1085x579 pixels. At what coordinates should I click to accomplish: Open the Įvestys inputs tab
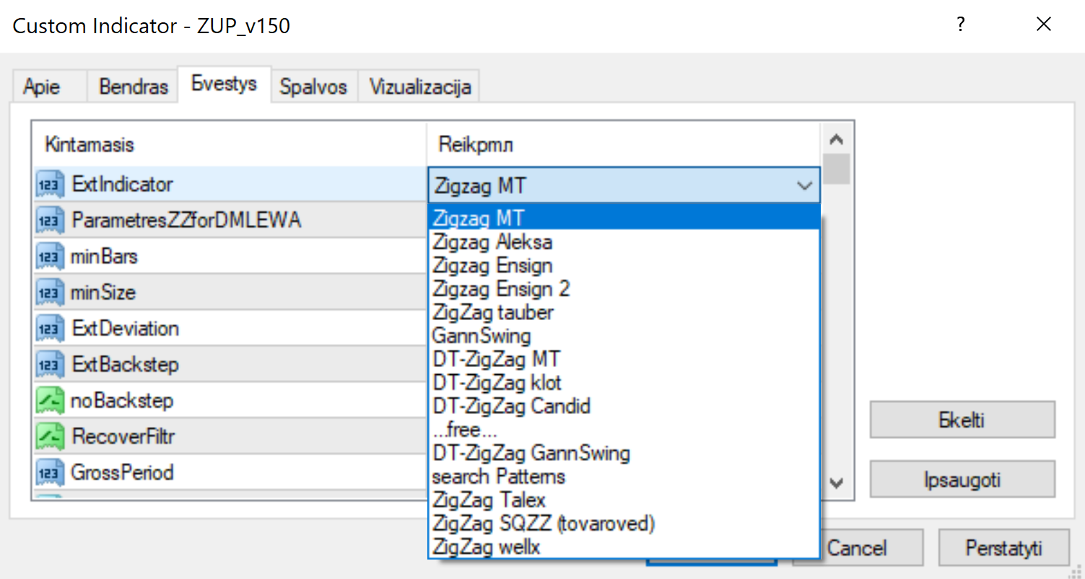(225, 84)
